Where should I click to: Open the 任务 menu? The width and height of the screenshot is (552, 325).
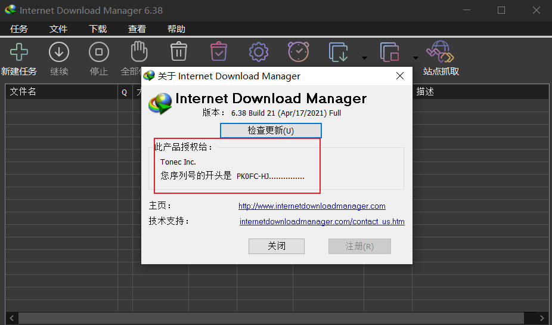click(x=19, y=29)
